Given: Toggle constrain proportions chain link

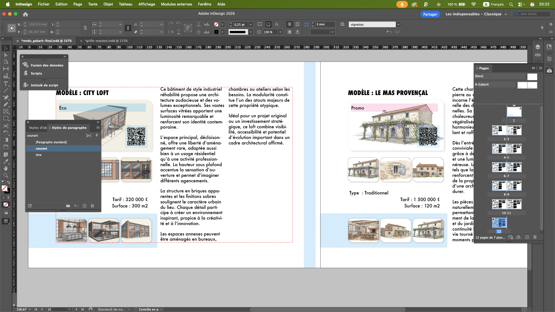Looking at the screenshot, I should (x=128, y=28).
